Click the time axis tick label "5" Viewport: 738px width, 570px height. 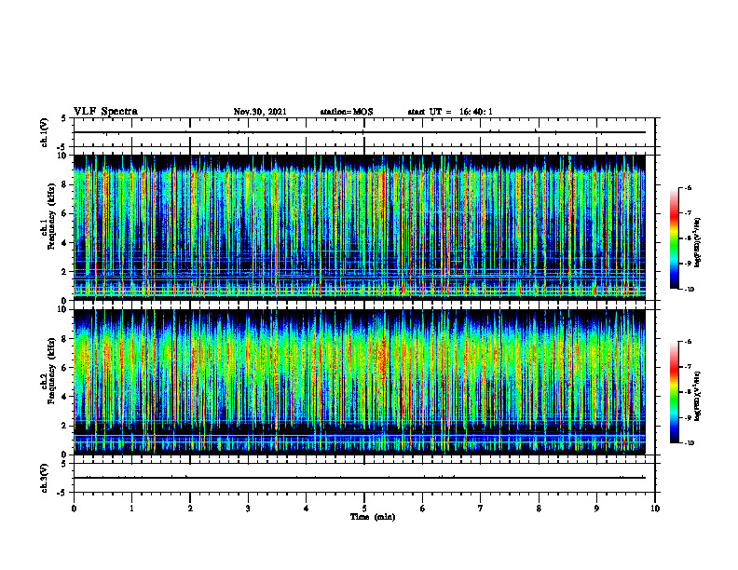click(x=364, y=509)
